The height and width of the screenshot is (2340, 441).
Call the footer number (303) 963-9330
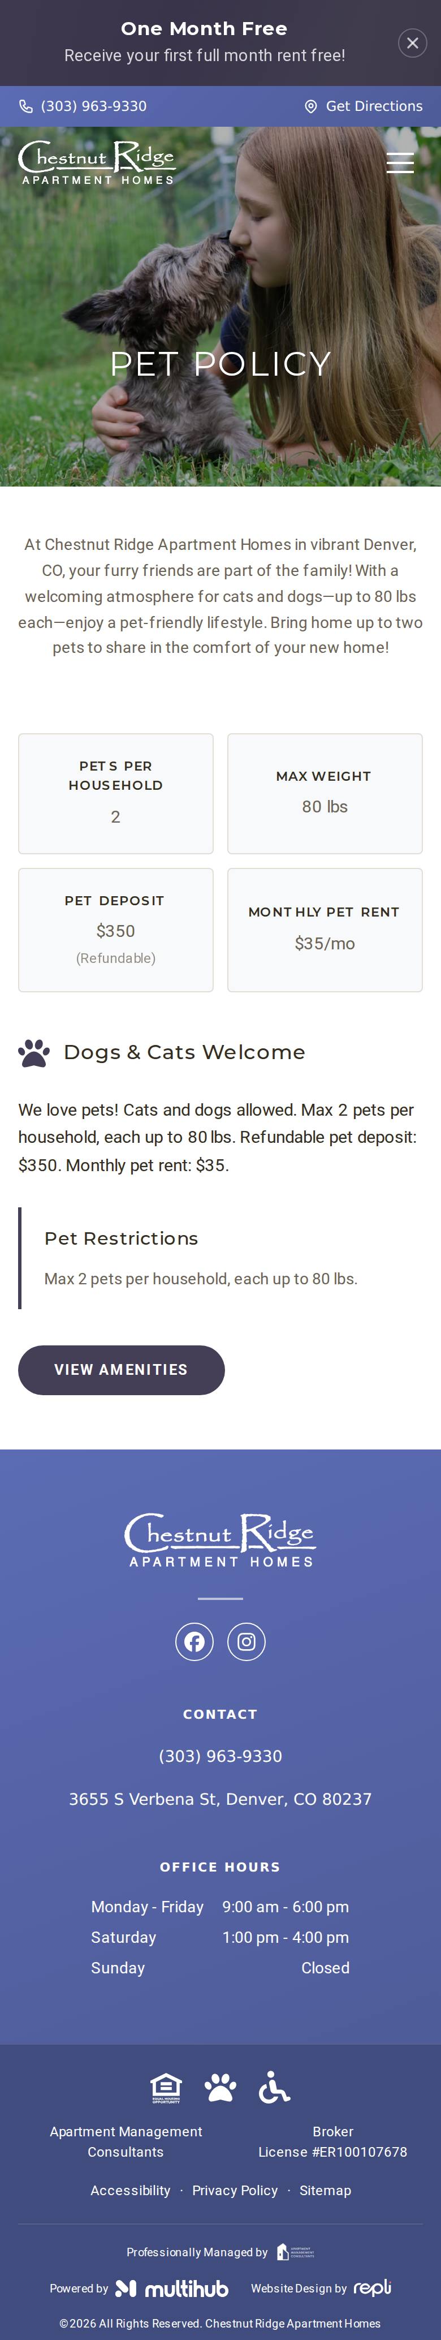tap(220, 1756)
